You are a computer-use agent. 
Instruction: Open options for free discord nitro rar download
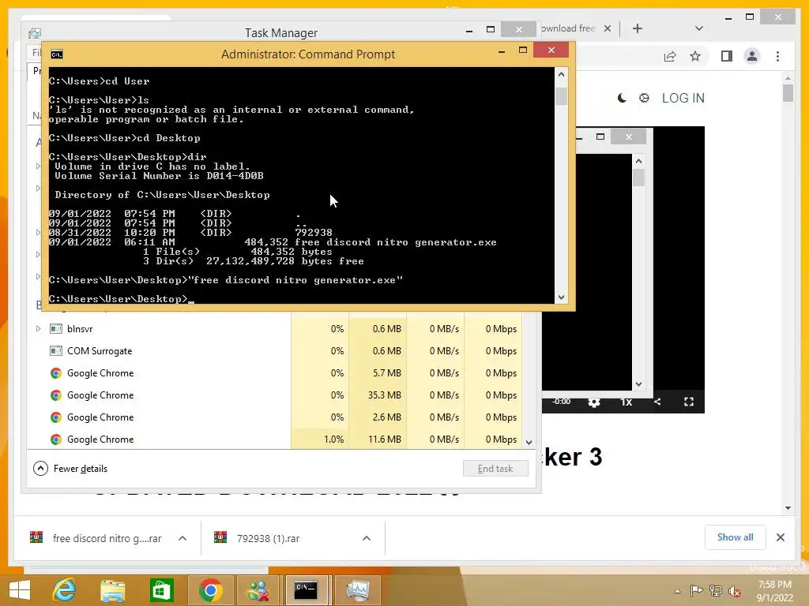click(182, 538)
